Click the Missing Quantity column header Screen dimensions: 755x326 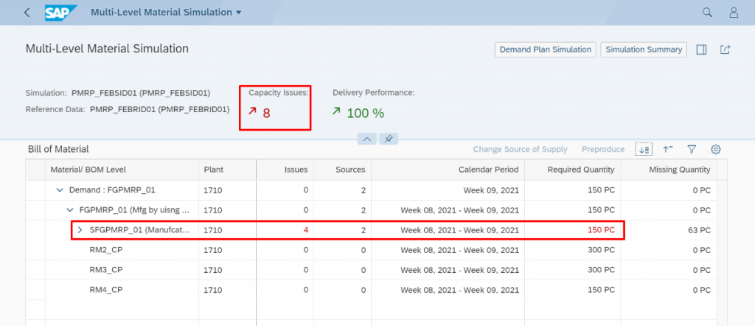point(669,170)
